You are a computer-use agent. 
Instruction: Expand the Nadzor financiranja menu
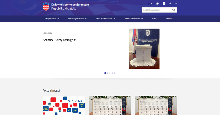(x=133, y=19)
